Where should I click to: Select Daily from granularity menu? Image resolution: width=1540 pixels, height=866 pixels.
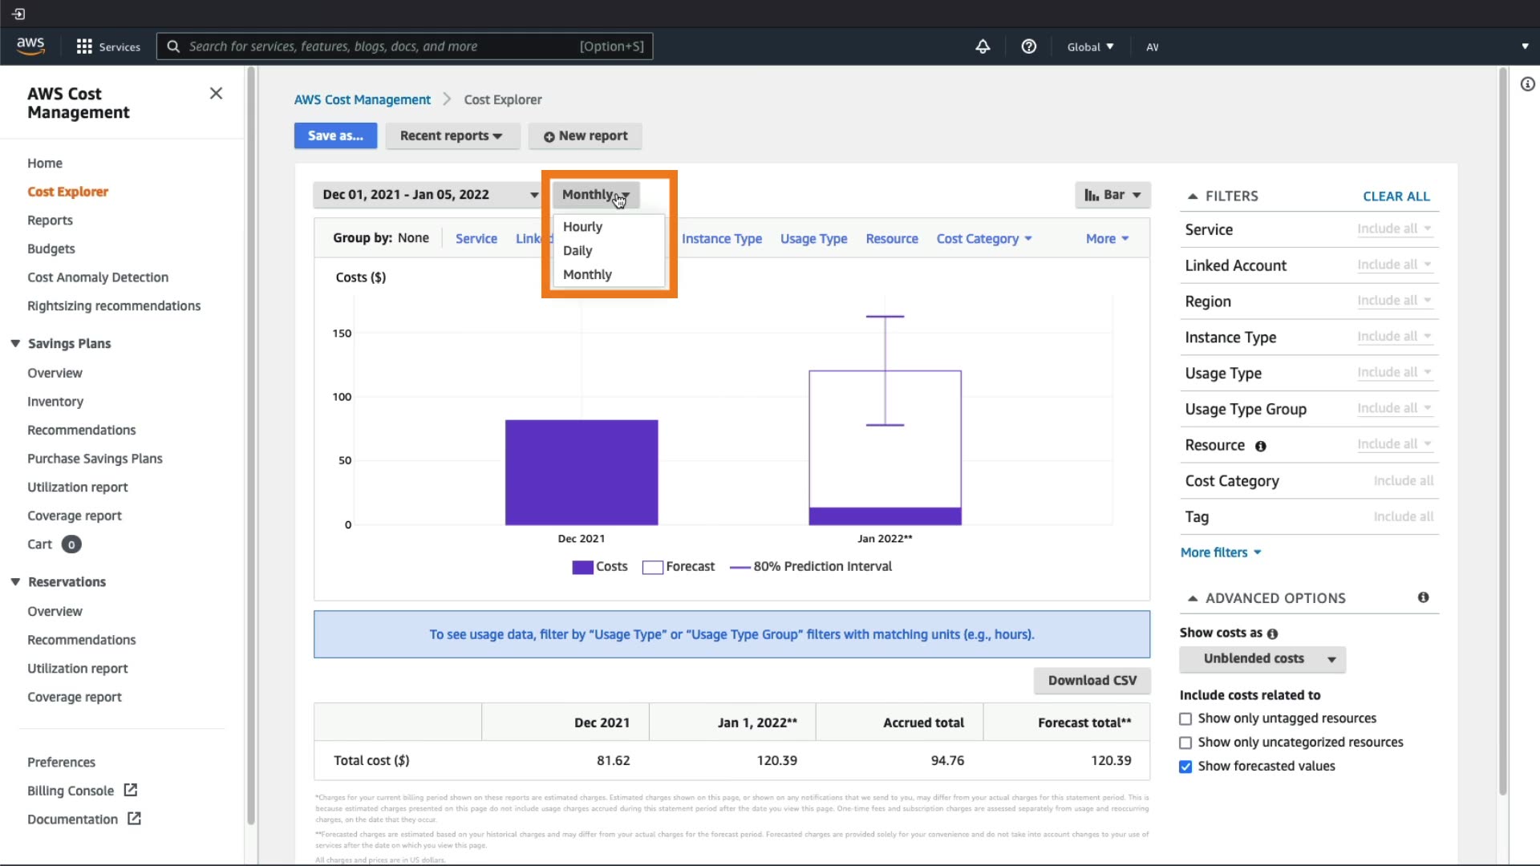[577, 250]
